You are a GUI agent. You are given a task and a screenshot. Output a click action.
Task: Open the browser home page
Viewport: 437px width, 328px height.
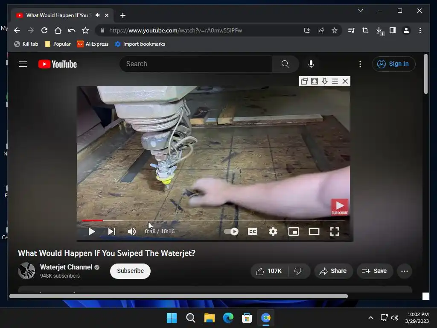(58, 30)
